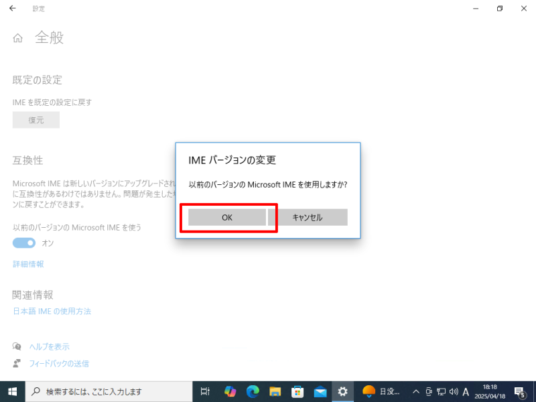Open the Mail app from the taskbar
This screenshot has width=536, height=402.
point(320,391)
